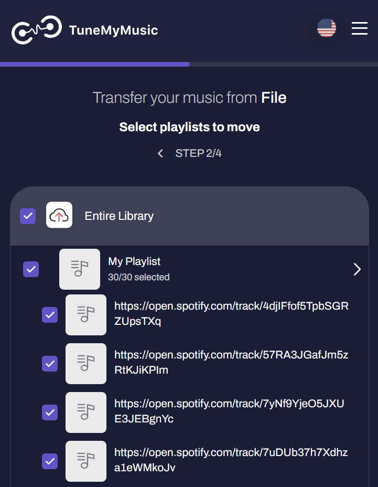Click the My Playlist title
Screen dimensions: 378x487
click(134, 261)
